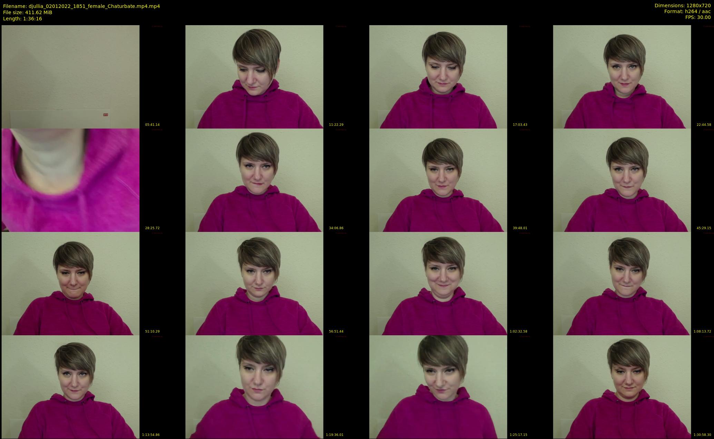Click the thumbnail stamped 34:06.86
Screen dimensions: 714x439
click(254, 180)
